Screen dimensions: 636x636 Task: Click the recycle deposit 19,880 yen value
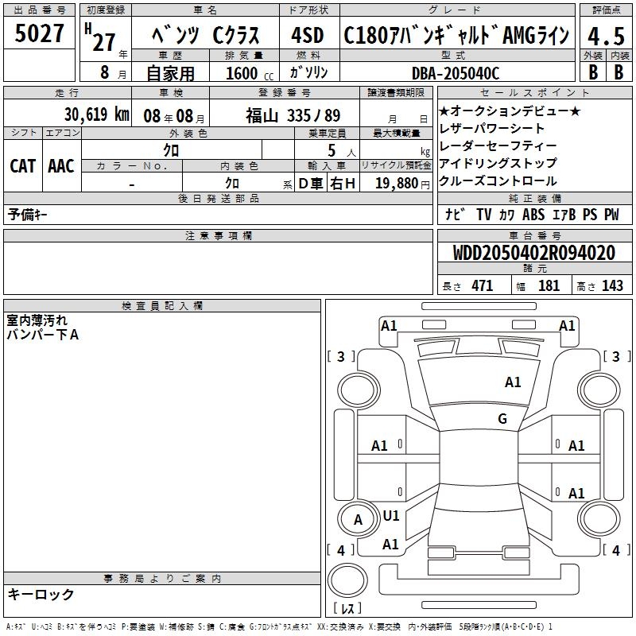[395, 183]
